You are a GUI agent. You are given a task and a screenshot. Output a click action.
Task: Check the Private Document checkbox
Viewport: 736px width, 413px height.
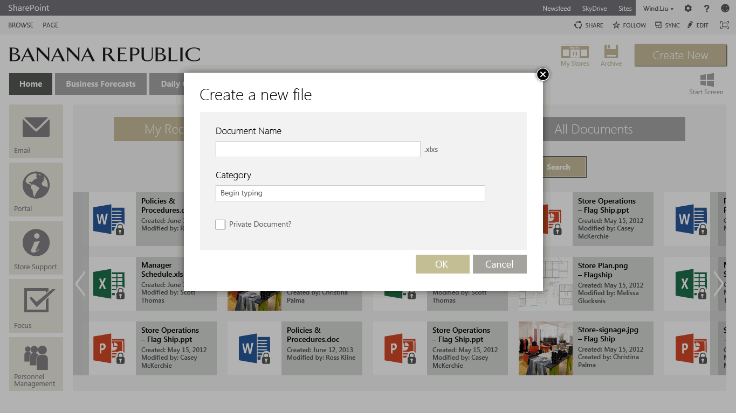click(x=221, y=225)
